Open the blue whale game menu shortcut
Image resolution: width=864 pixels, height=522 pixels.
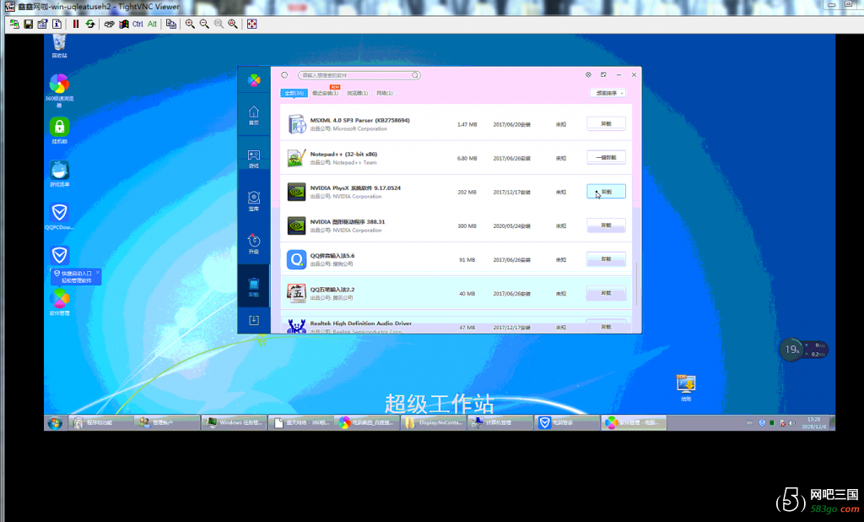point(60,173)
